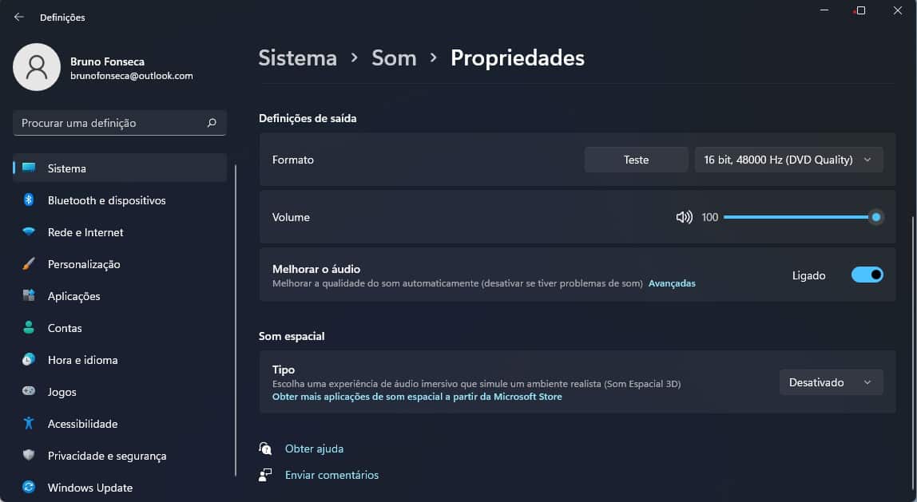
Task: Click the Obter ajuda link
Action: tap(314, 449)
